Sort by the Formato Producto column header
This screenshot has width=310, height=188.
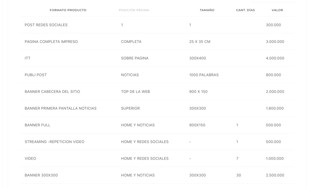click(x=68, y=10)
